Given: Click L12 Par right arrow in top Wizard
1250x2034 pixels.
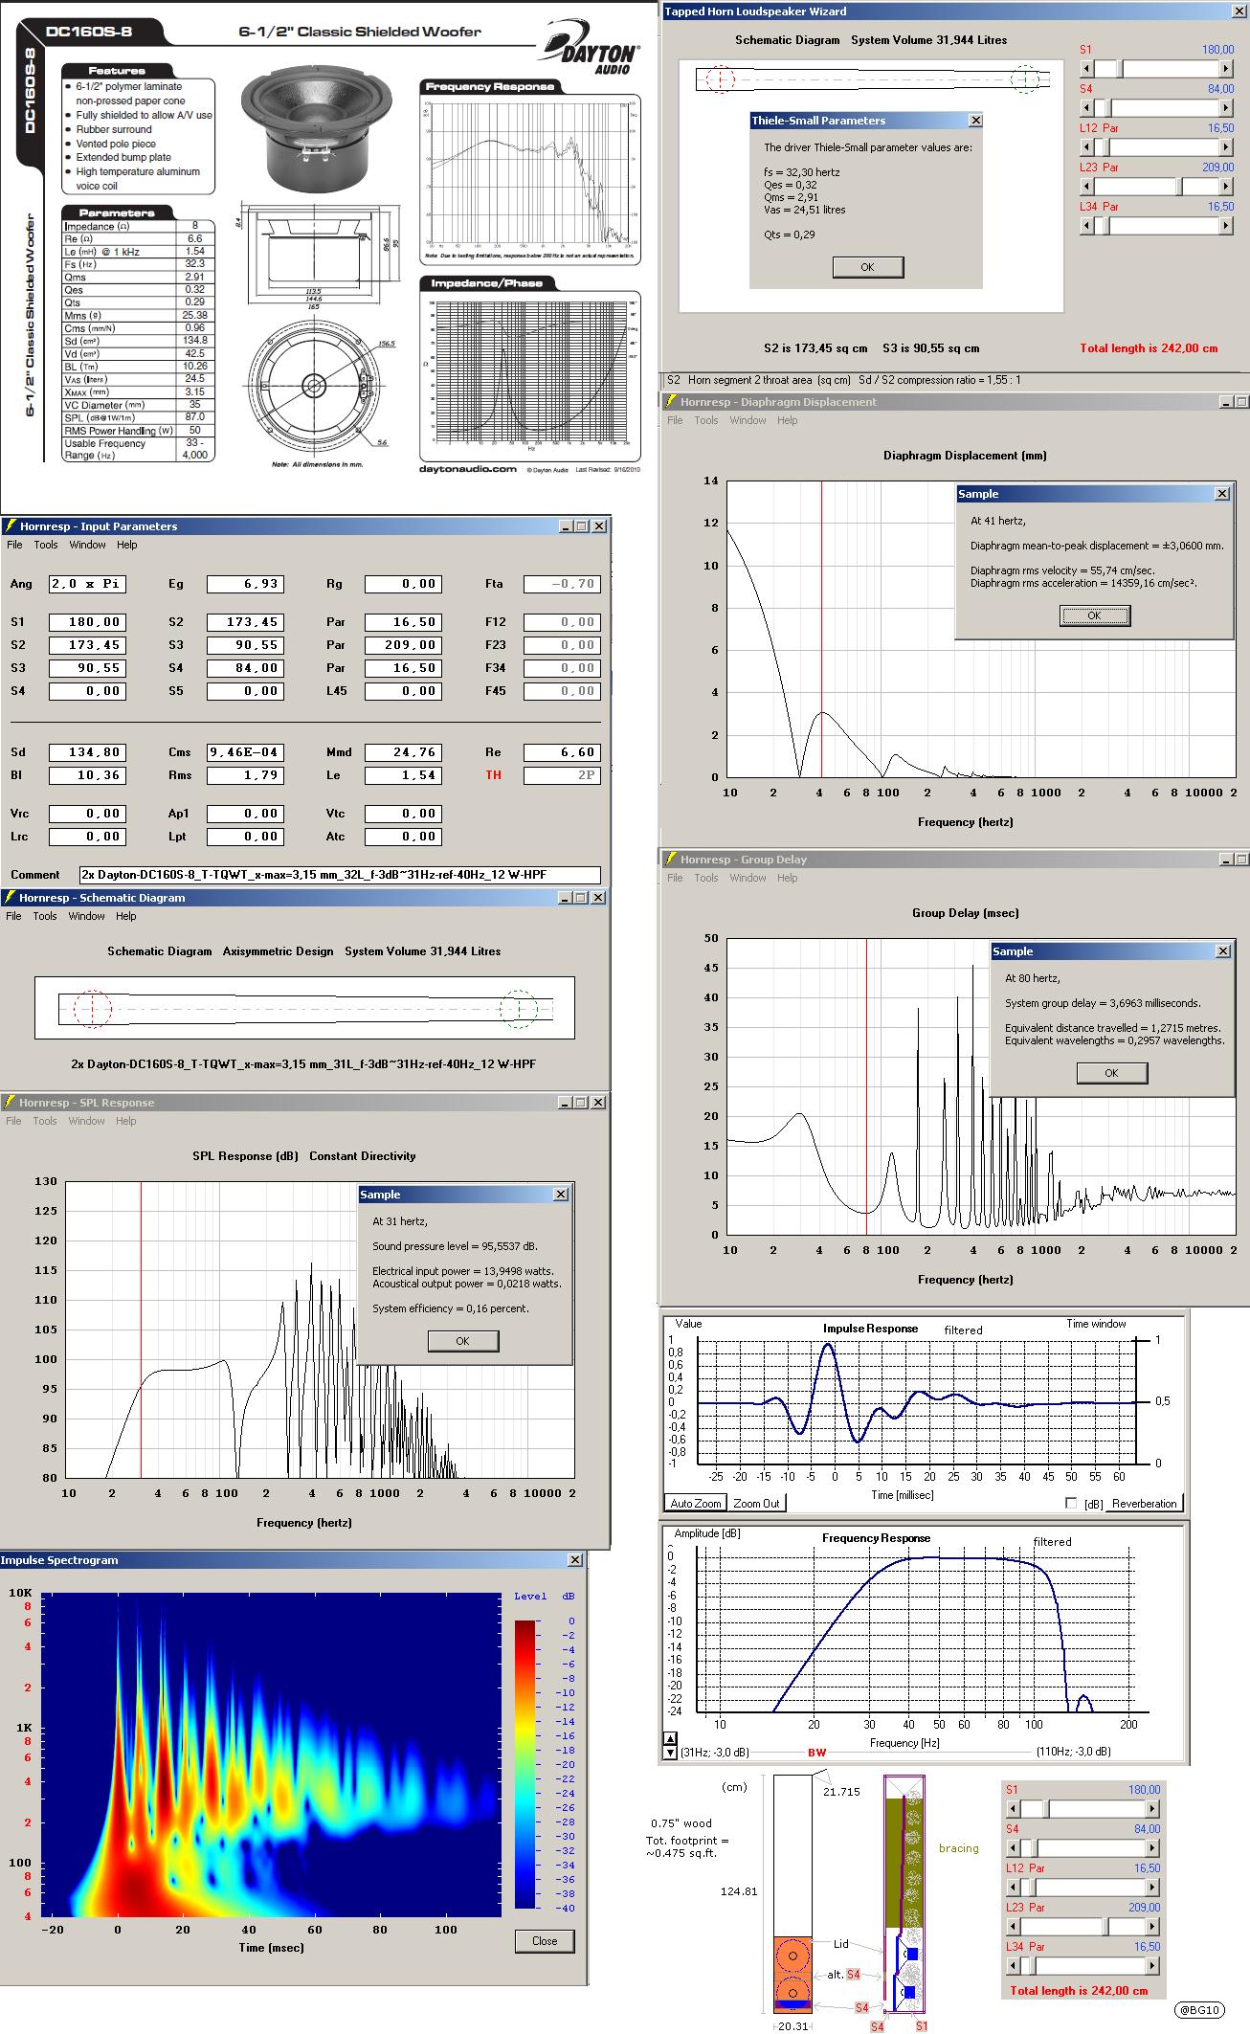Looking at the screenshot, I should pos(1226,147).
